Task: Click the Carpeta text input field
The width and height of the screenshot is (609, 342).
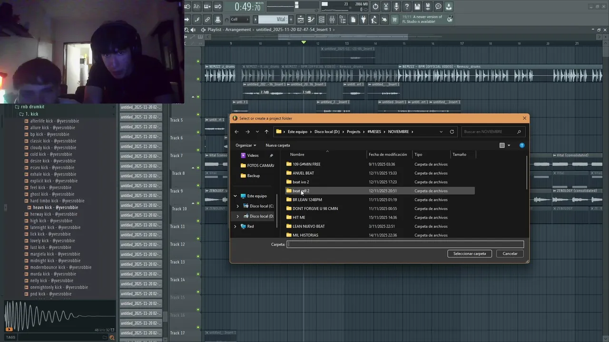Action: pyautogui.click(x=405, y=244)
